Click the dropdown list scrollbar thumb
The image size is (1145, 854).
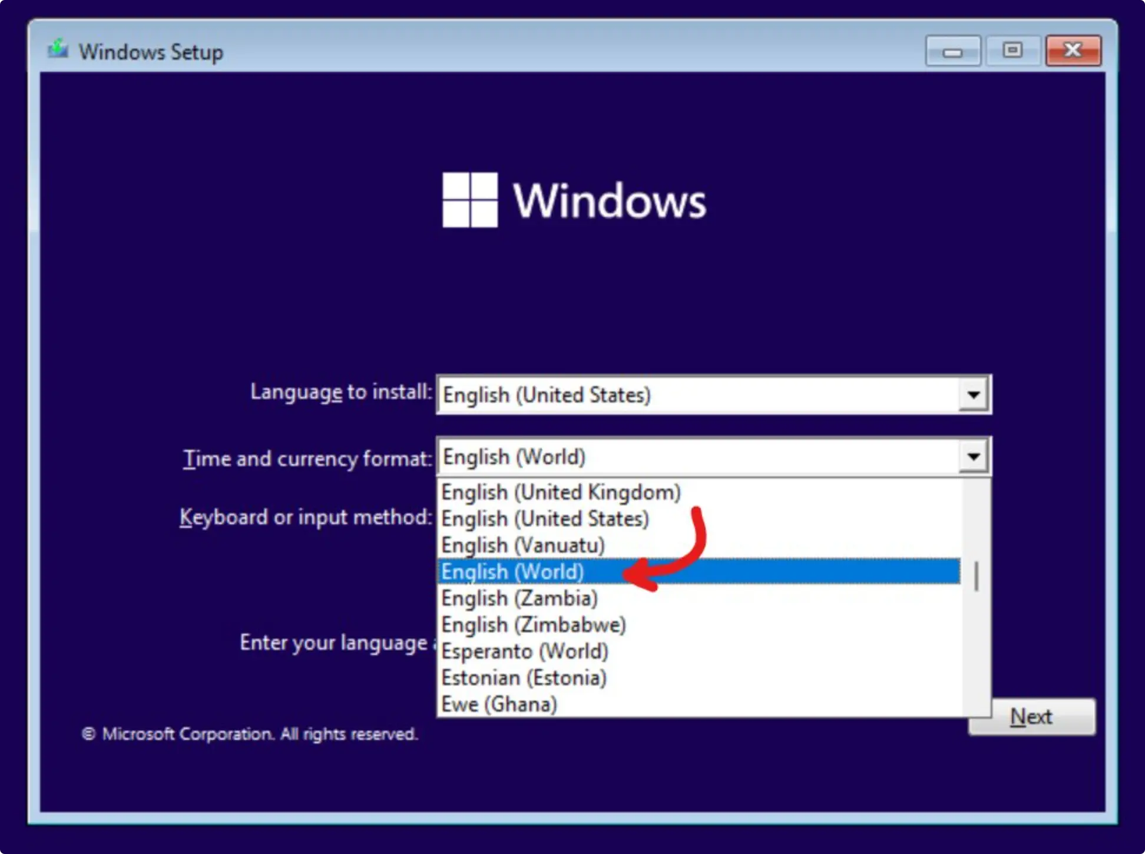pyautogui.click(x=977, y=576)
